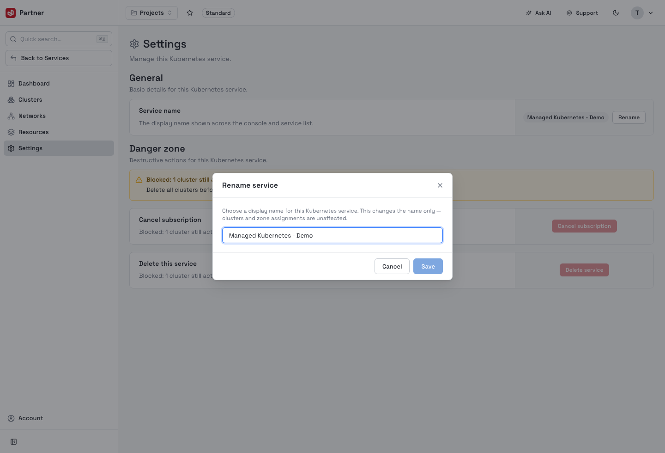
Task: Open the Projects dropdown selector
Action: (x=151, y=13)
